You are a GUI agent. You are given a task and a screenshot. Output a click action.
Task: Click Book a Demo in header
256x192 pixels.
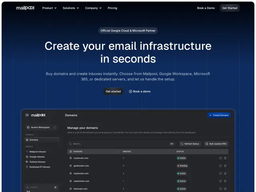pyautogui.click(x=206, y=8)
